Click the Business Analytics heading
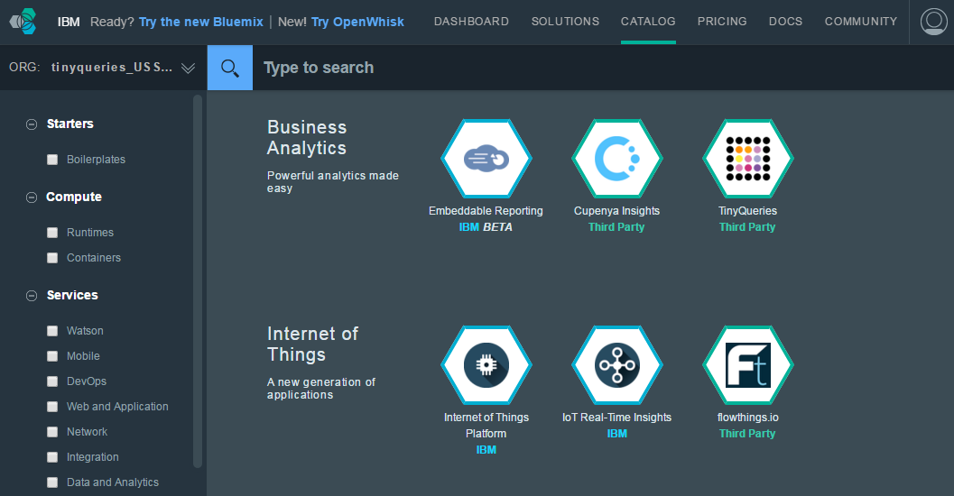This screenshot has height=496, width=954. point(307,137)
